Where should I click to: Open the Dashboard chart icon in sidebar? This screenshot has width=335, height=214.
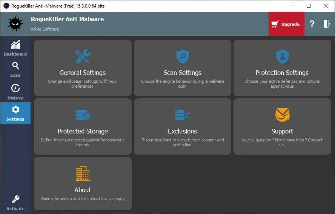pyautogui.click(x=15, y=45)
